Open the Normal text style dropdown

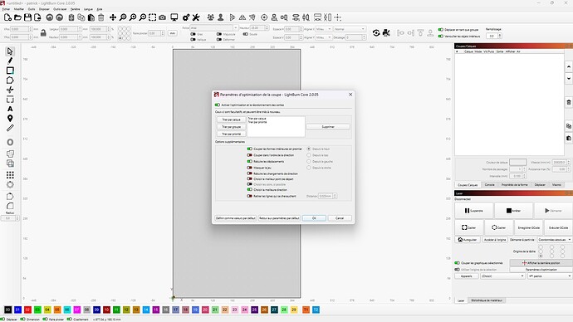tap(350, 29)
